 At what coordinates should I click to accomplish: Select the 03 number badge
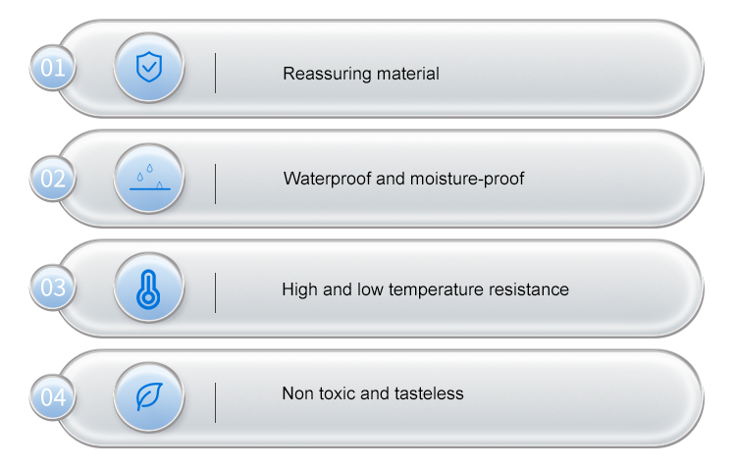[52, 288]
